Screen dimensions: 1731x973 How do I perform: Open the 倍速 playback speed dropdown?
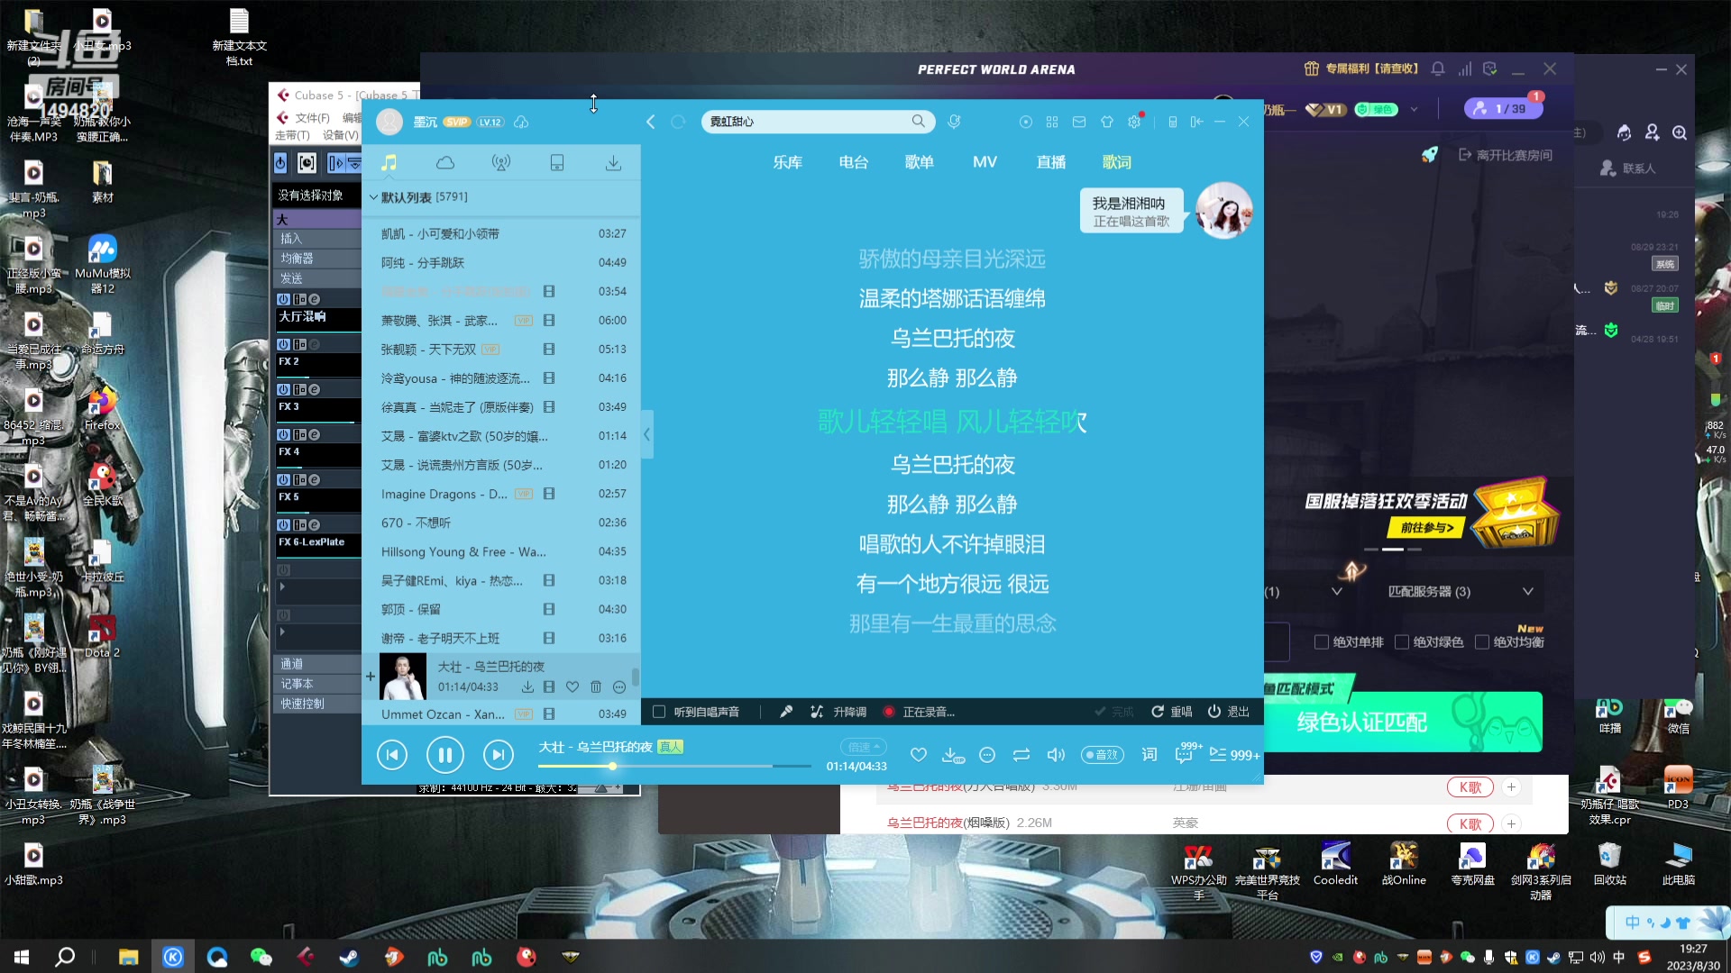point(864,747)
